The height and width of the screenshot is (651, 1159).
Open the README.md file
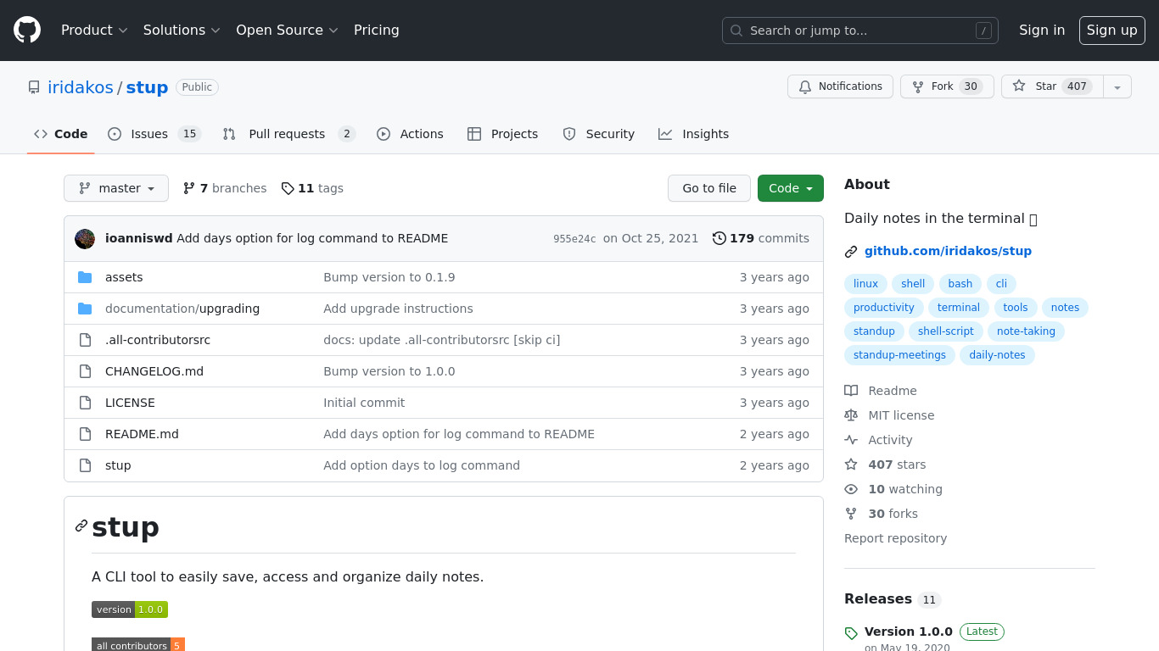[142, 434]
